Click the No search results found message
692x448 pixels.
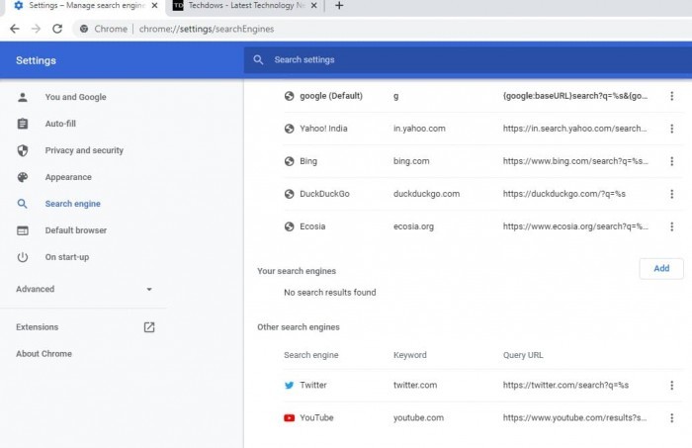click(330, 292)
